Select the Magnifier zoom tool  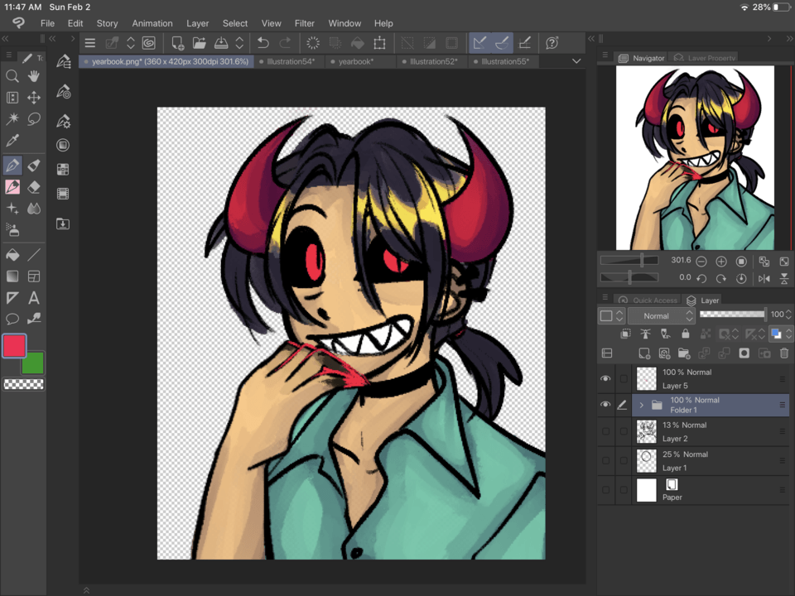[12, 76]
